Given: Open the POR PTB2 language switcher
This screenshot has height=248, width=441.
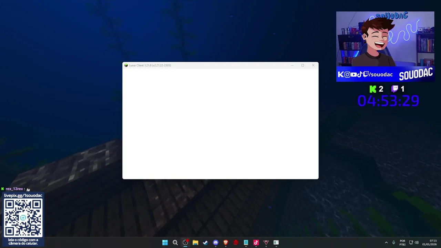Looking at the screenshot, I should click(402, 242).
